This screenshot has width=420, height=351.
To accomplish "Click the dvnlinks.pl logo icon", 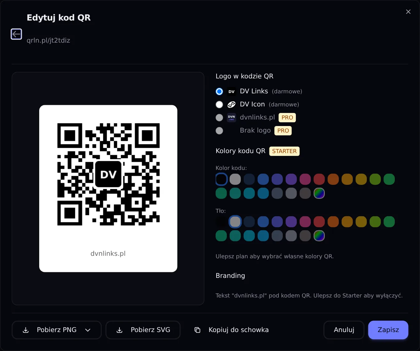I will [231, 118].
